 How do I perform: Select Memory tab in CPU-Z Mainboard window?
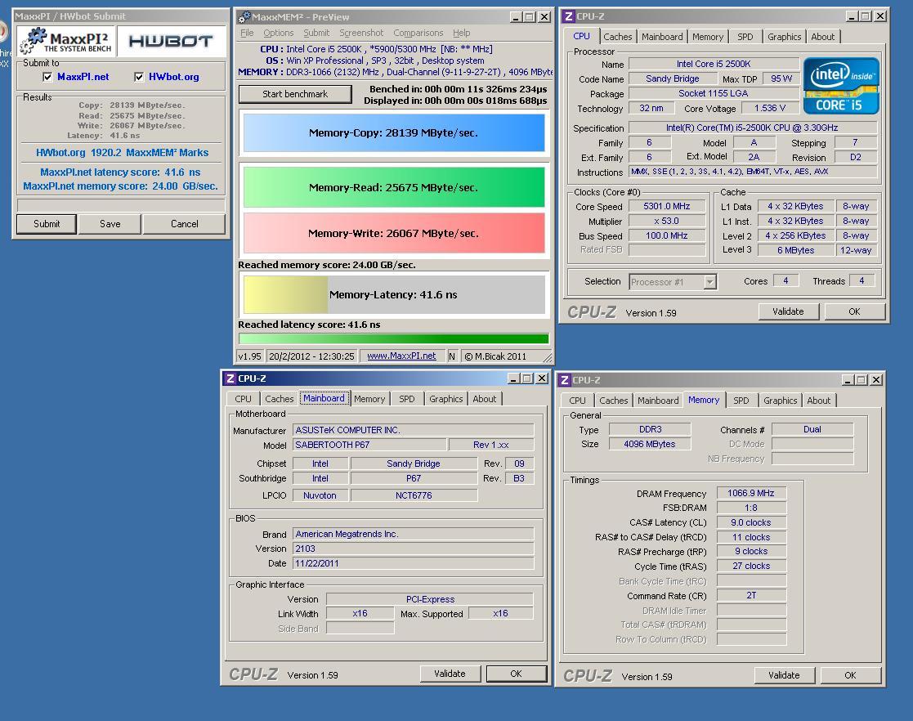tap(369, 399)
